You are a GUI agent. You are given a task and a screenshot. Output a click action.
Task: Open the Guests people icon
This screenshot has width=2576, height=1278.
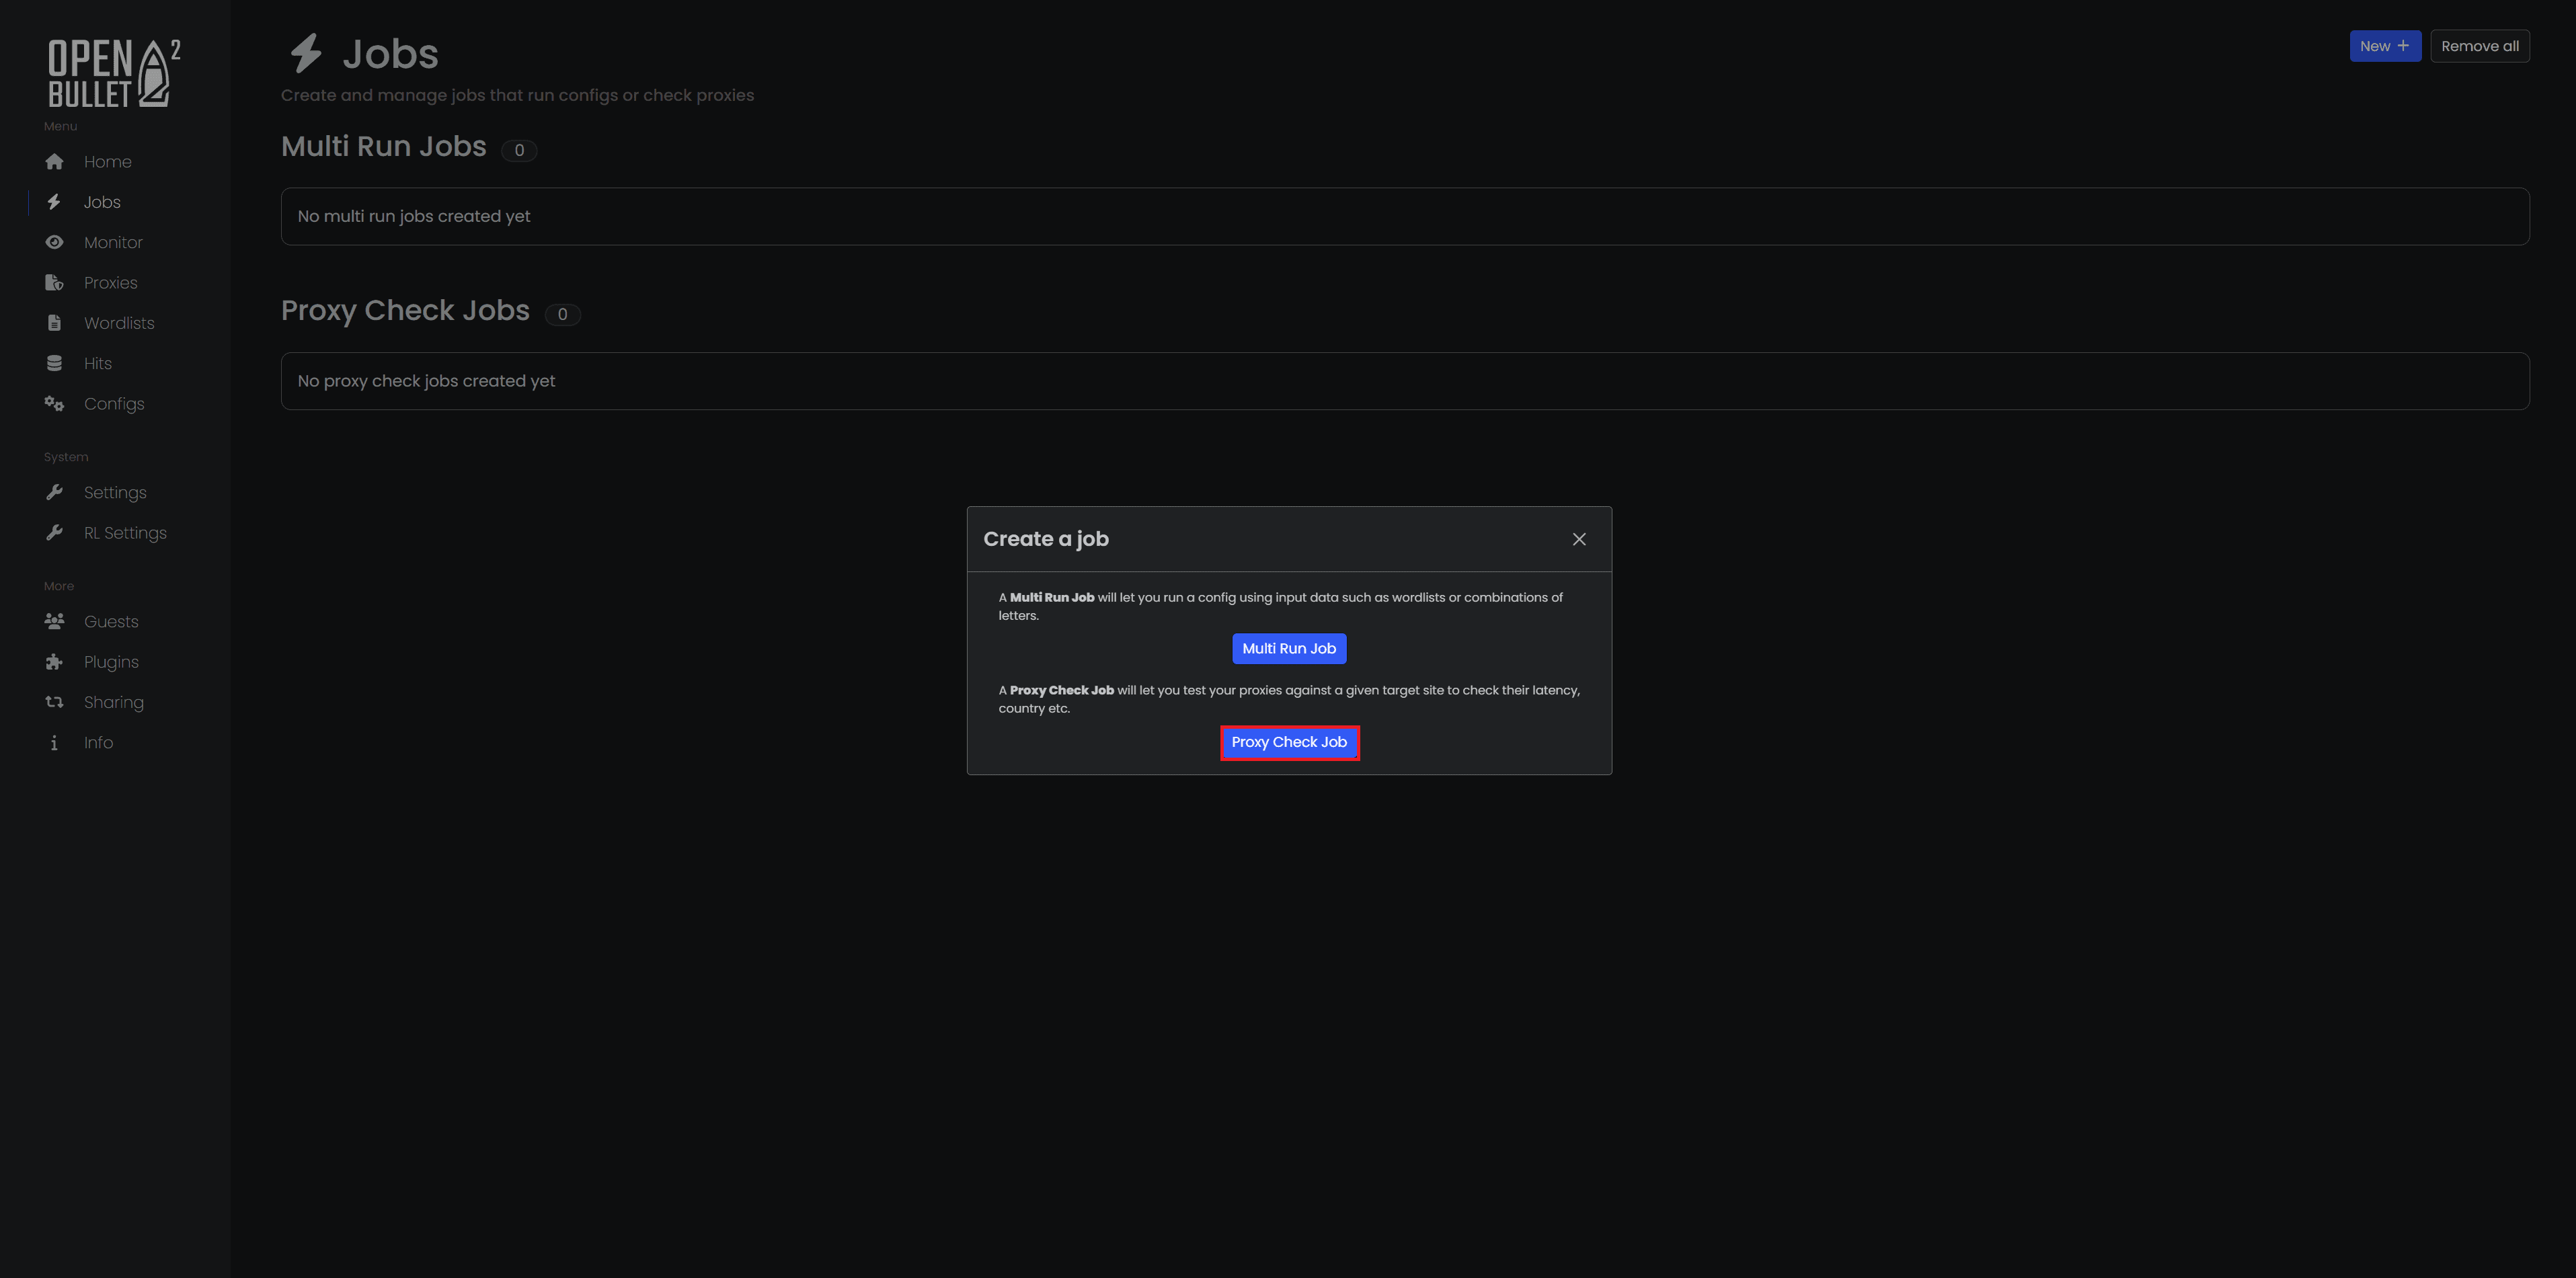[x=54, y=621]
